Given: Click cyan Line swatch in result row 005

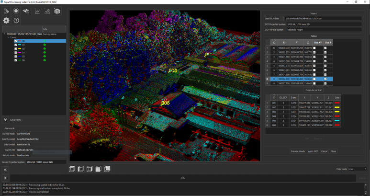Looking at the screenshot, I should pos(336,121).
